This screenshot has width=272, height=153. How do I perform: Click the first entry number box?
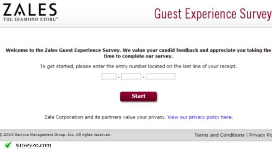(x=109, y=77)
